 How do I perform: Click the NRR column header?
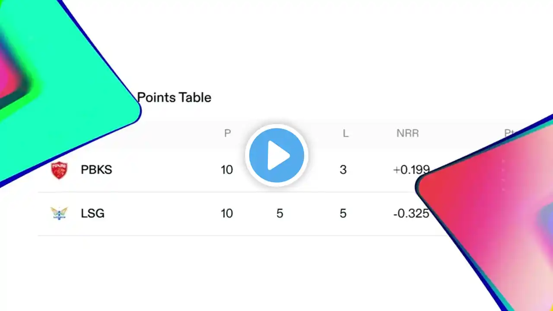click(x=408, y=133)
